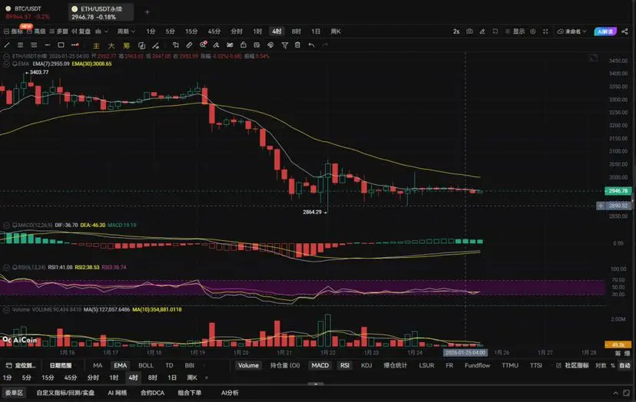Collapse the RSI(6,12,24) panel
Viewport: 636px width, 402px height.
click(x=6, y=268)
